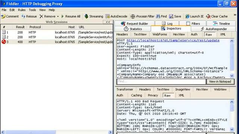This screenshot has height=134, width=239.
Task: Open response Headers tab
Action: click(145, 89)
